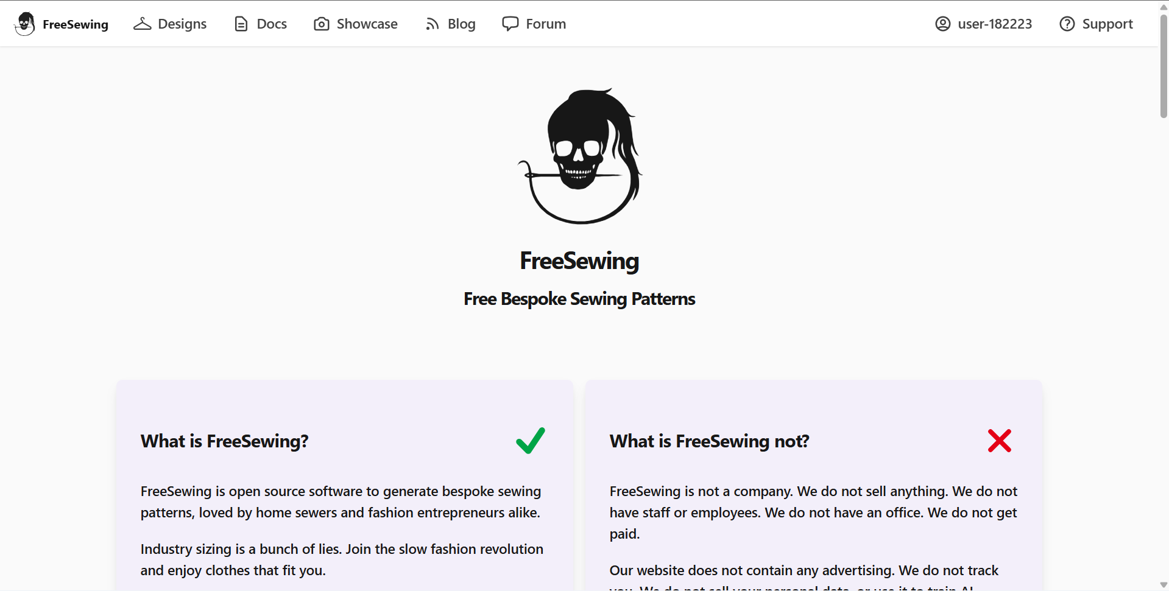Click the FreeSewing skull logo icon
This screenshot has width=1169, height=591.
click(25, 23)
